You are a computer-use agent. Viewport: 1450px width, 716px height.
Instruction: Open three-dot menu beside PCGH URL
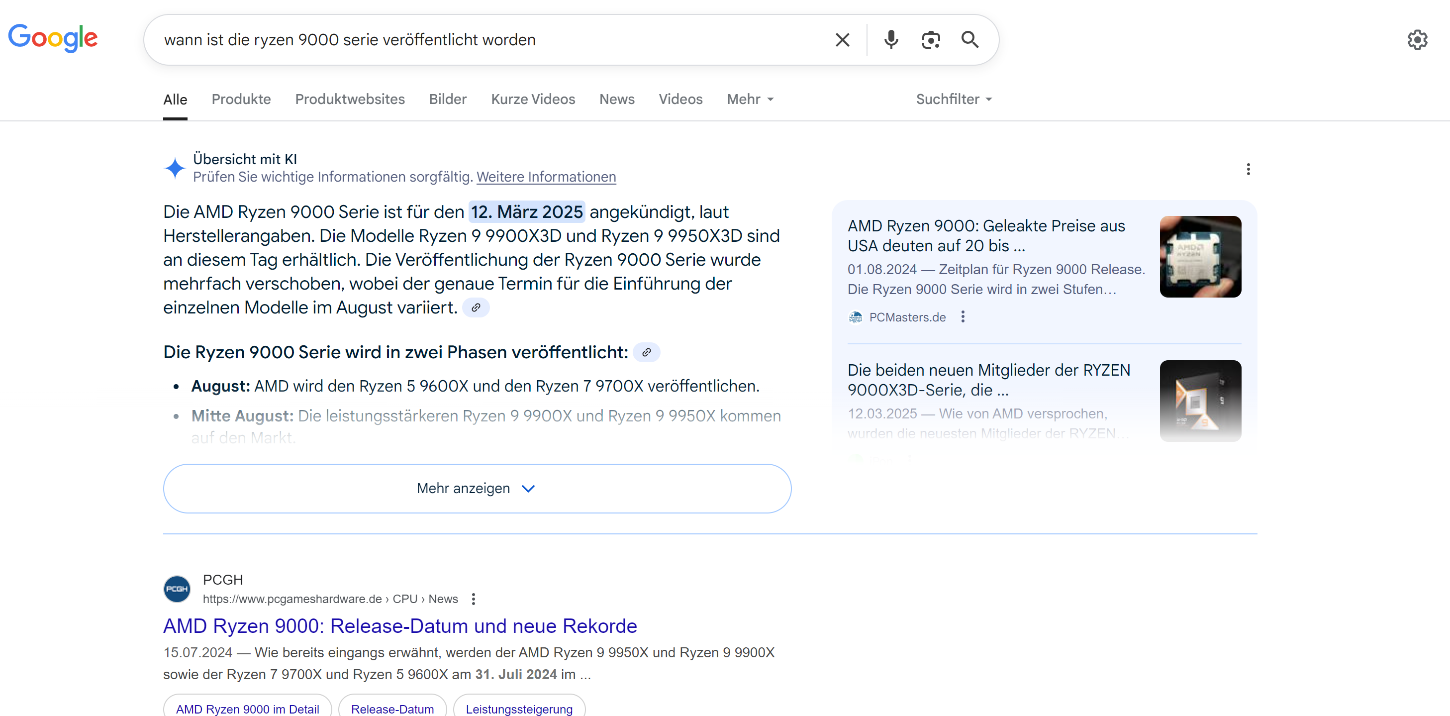pos(474,599)
